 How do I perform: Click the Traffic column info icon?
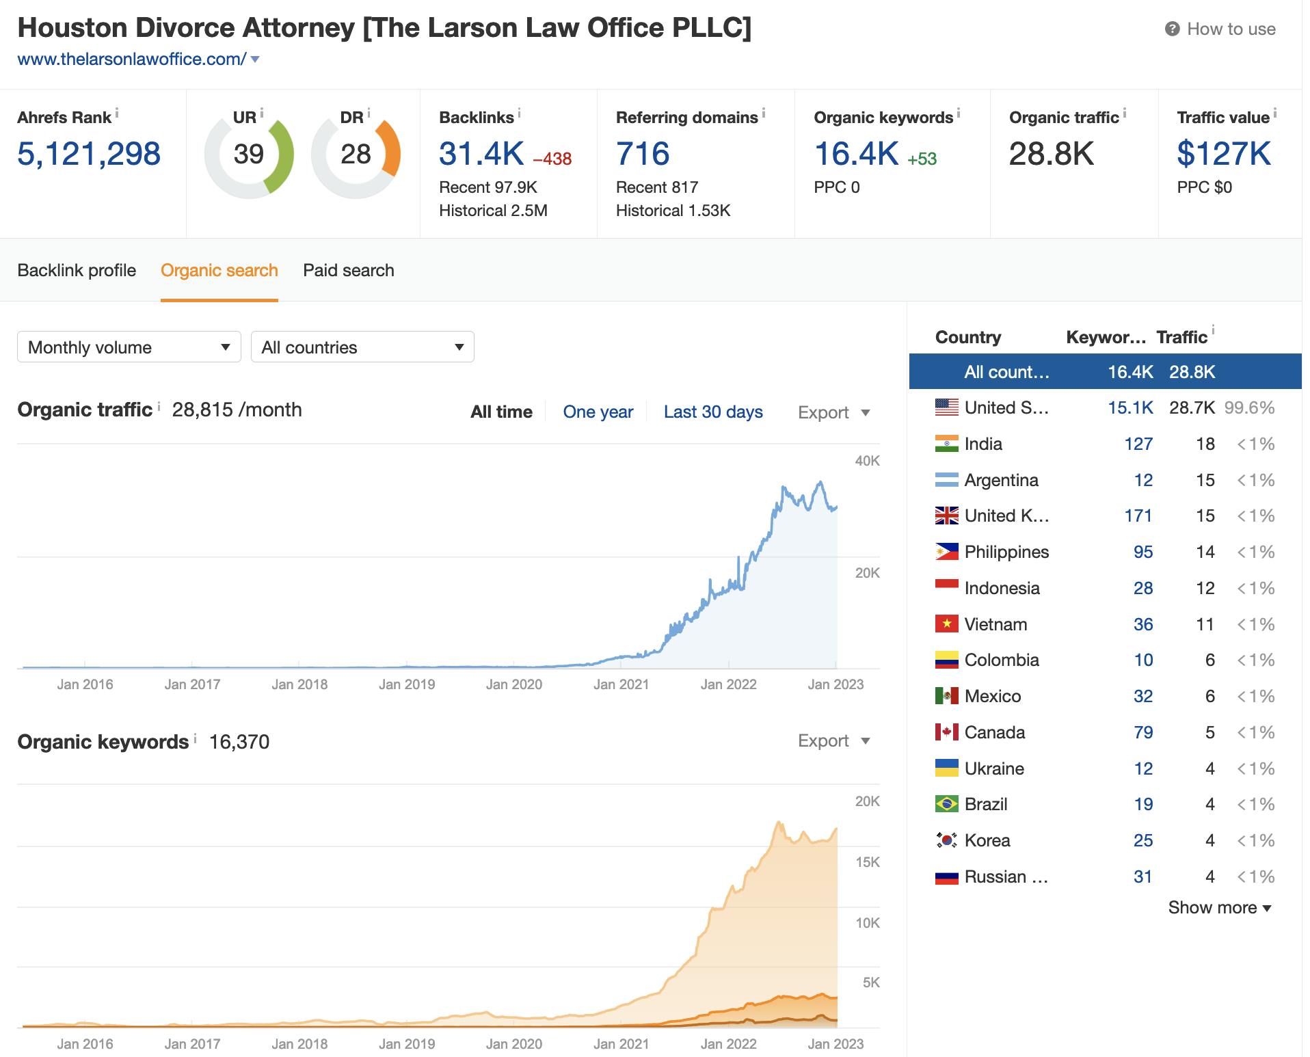1213,332
